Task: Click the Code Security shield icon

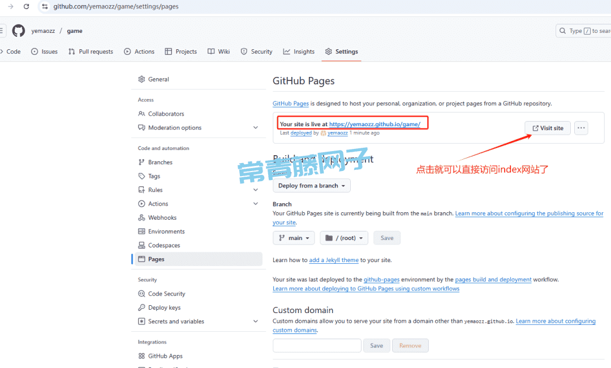Action: (x=141, y=293)
